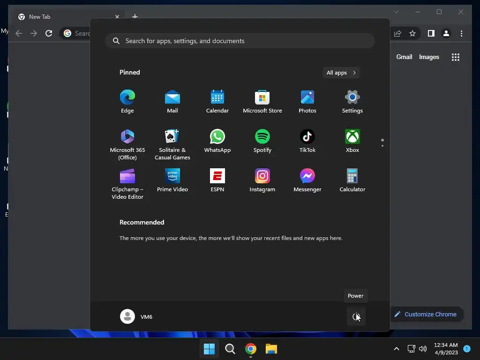
Task: Open the Google apps grid
Action: coord(456,57)
